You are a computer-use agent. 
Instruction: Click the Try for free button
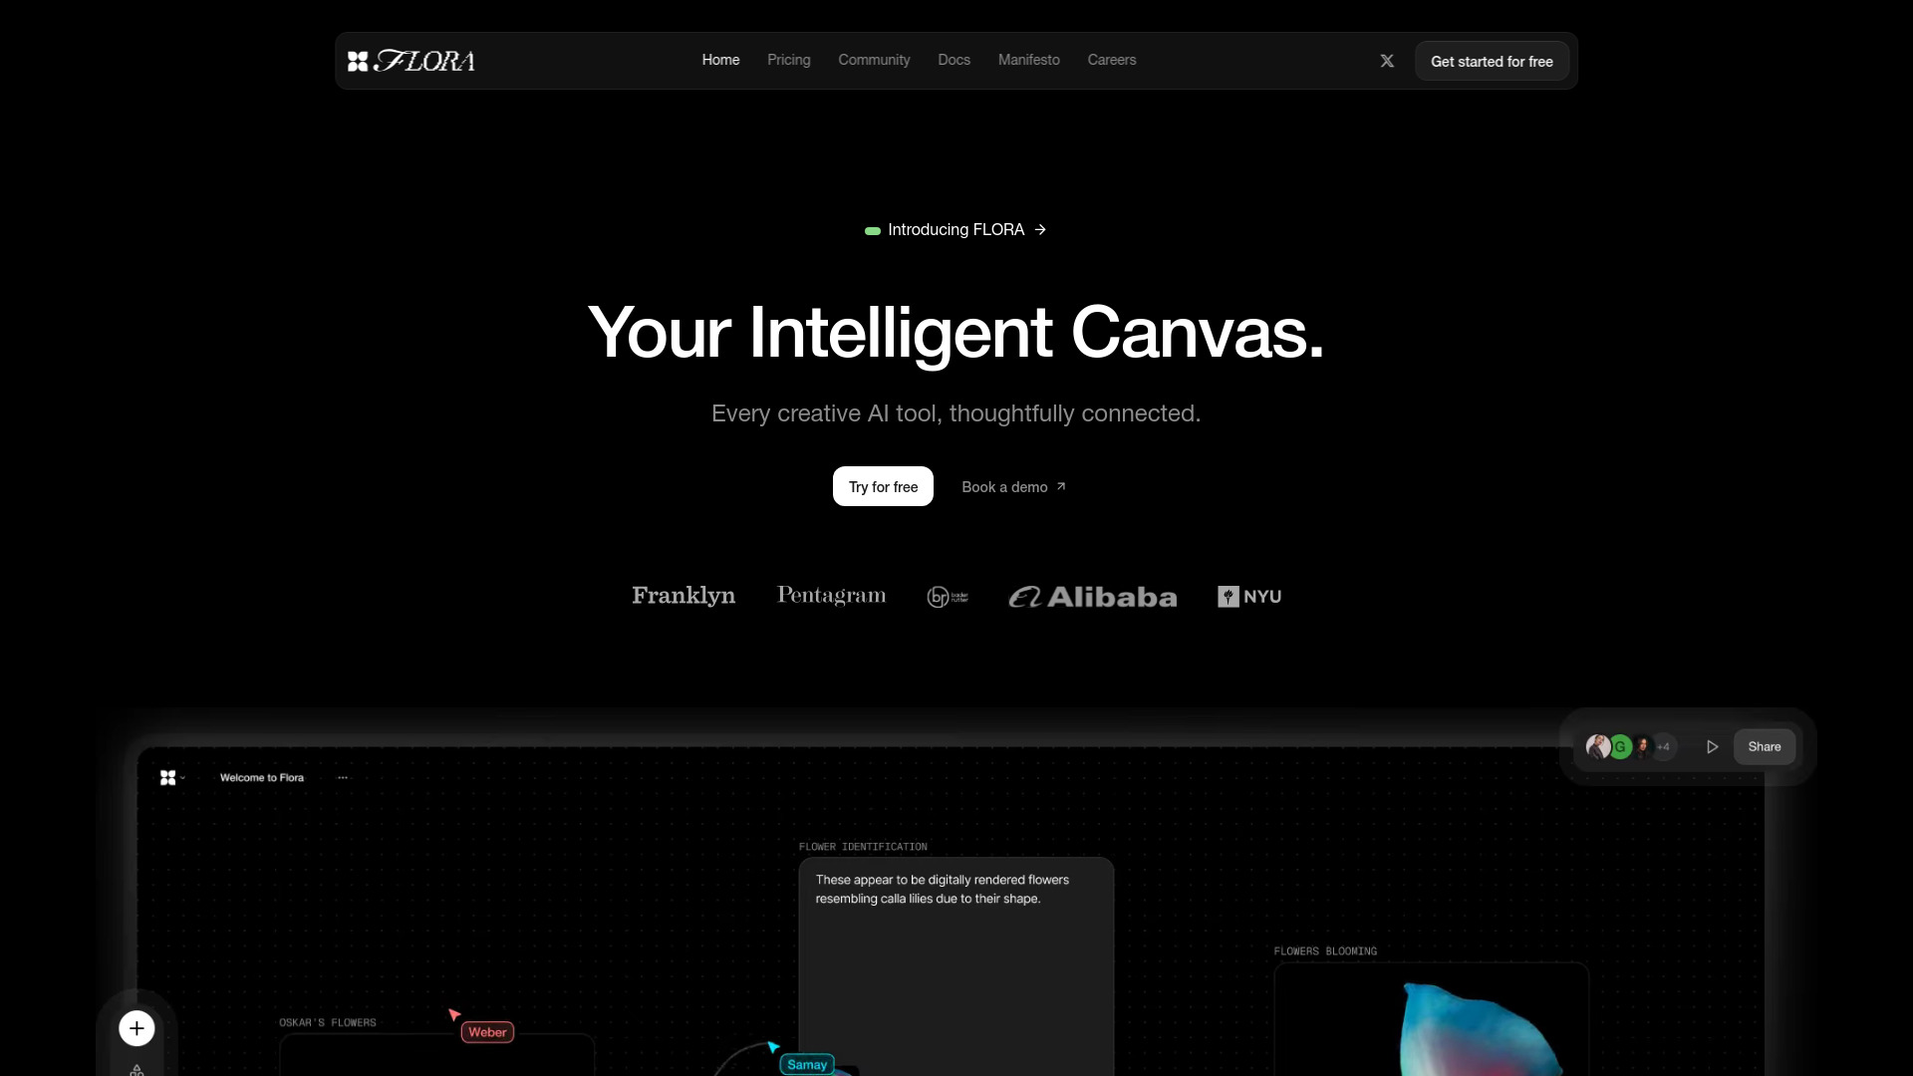(883, 486)
